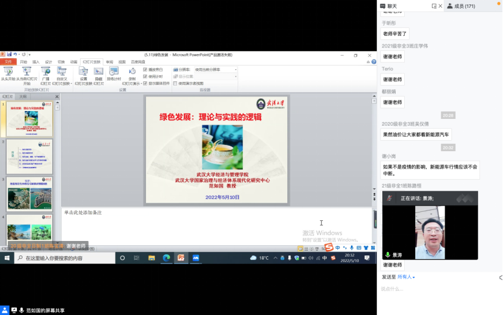Click 隐藏幻灯片 hide slide icon
This screenshot has height=315, width=503.
coord(98,72)
